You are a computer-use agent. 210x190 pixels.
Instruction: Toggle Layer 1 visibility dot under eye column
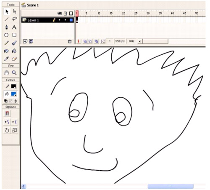[x=60, y=20]
